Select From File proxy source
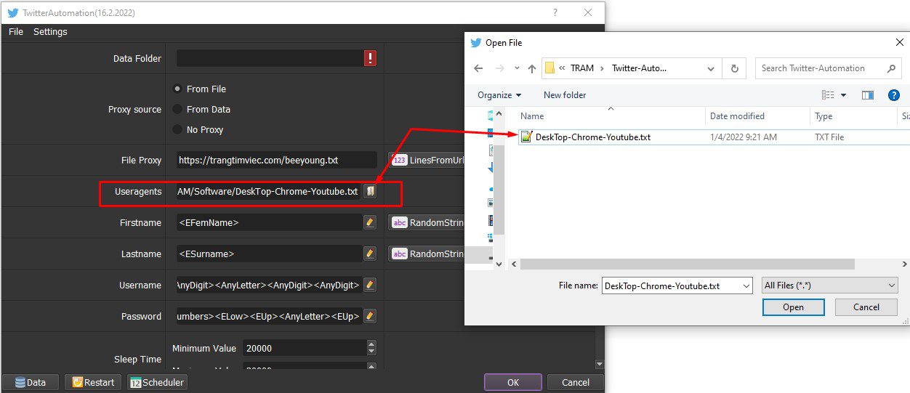 [177, 89]
